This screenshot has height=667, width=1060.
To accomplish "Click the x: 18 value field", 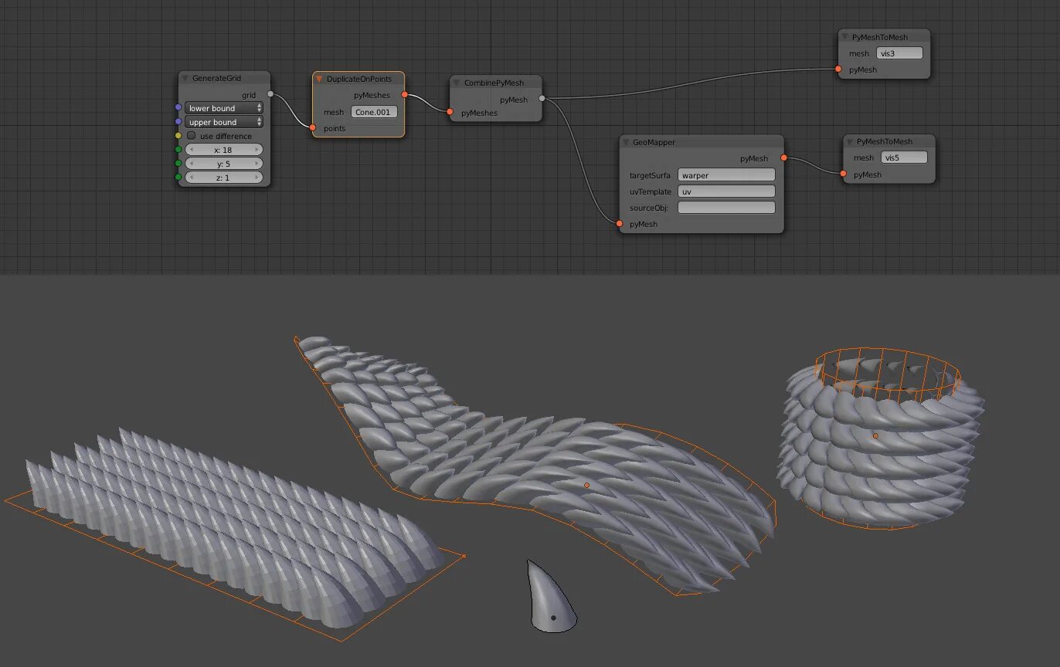I will pos(224,150).
